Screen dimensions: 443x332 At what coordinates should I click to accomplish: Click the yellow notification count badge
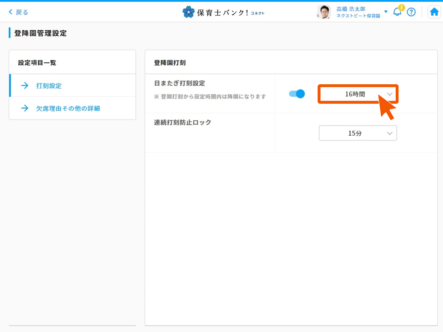tap(401, 7)
